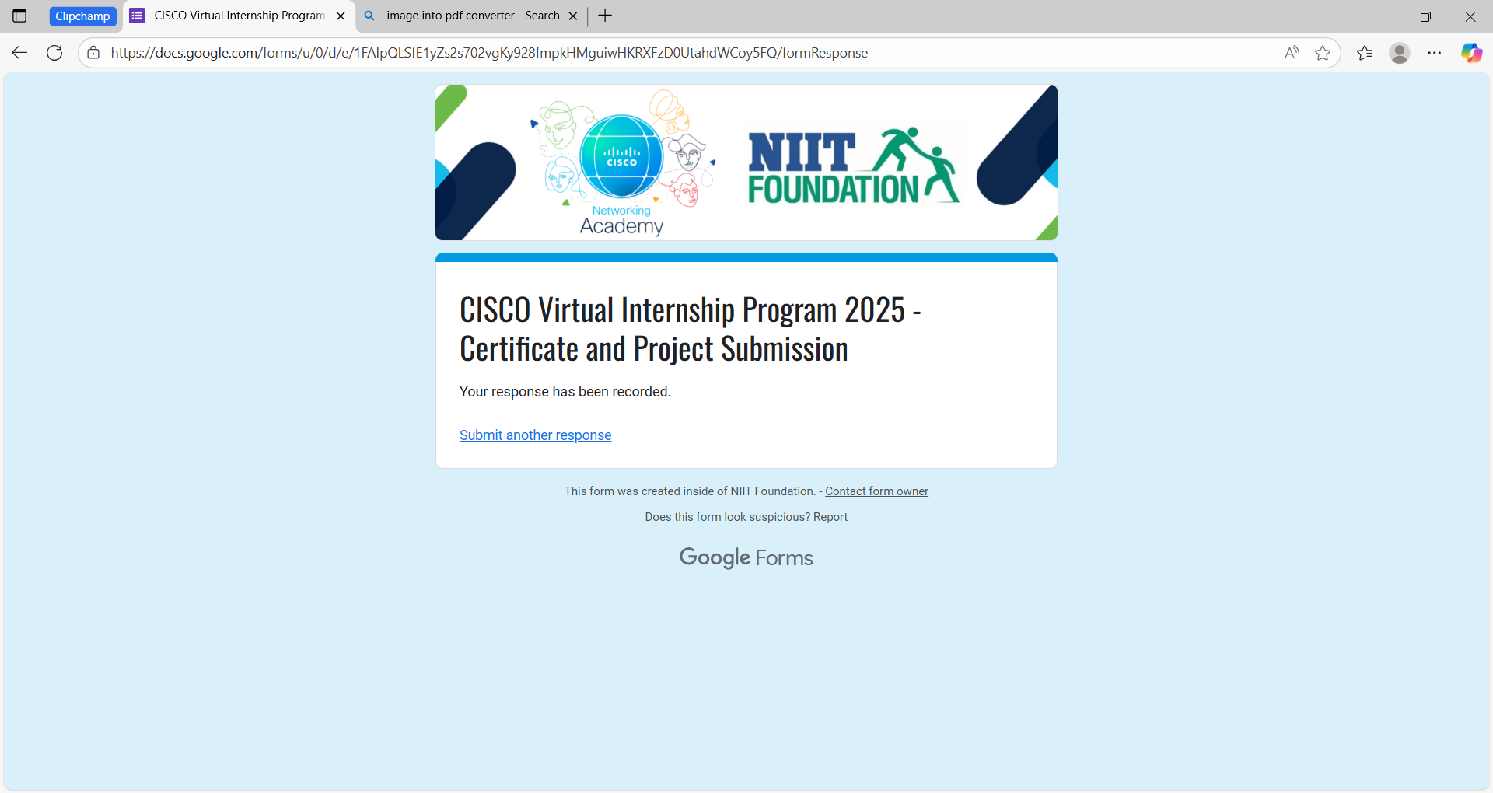The image size is (1493, 793).
Task: Click the browser Back arrow button
Action: tap(19, 53)
